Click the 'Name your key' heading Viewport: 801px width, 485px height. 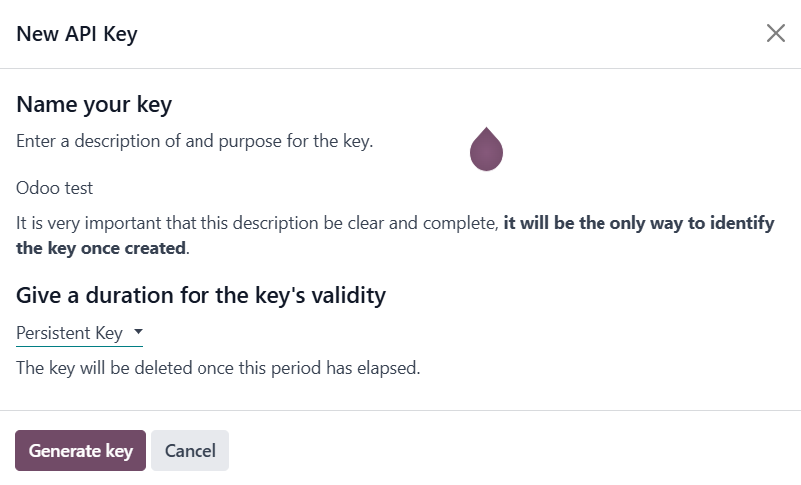(94, 105)
